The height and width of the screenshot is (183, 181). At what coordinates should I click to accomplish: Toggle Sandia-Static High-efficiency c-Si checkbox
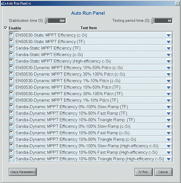click(x=11, y=60)
